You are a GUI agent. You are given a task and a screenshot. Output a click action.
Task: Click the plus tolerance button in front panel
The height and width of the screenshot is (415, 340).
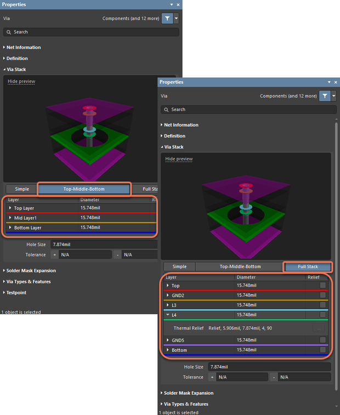(x=211, y=377)
